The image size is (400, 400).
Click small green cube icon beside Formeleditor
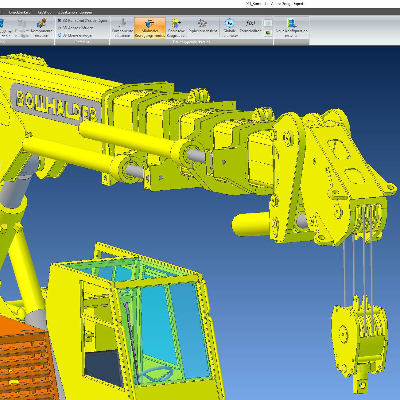(268, 33)
